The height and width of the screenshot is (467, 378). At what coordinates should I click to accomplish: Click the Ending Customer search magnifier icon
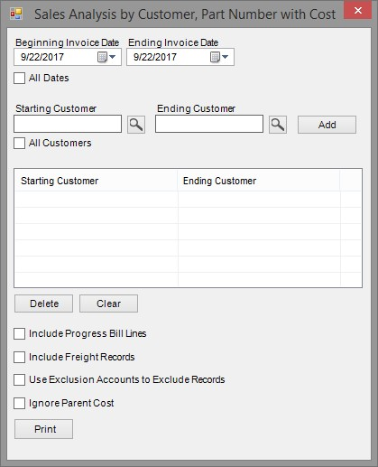click(278, 125)
